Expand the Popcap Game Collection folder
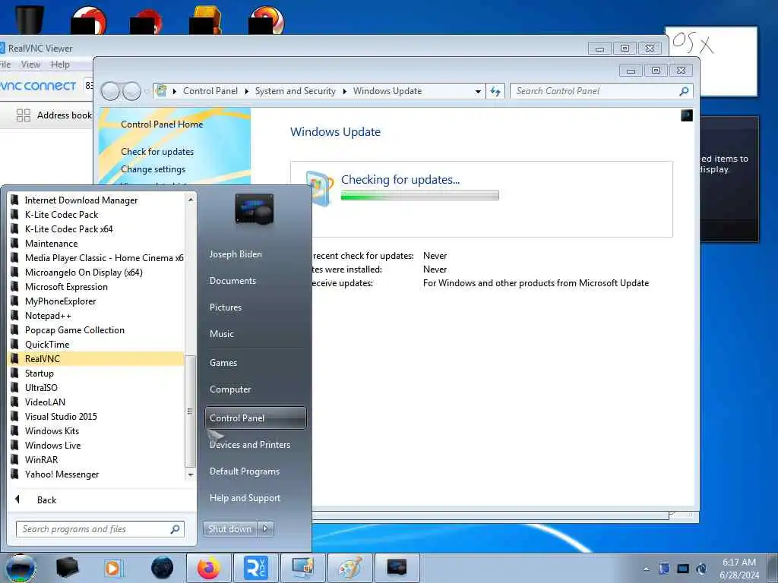 click(x=96, y=330)
